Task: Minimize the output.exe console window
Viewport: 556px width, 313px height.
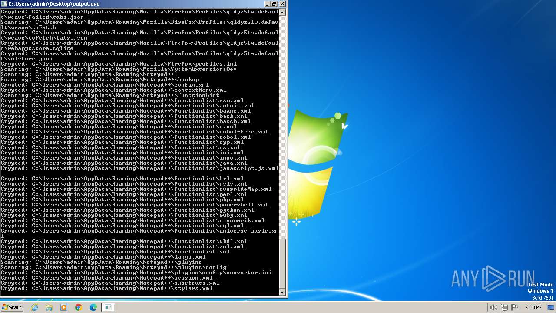Action: coord(266,3)
